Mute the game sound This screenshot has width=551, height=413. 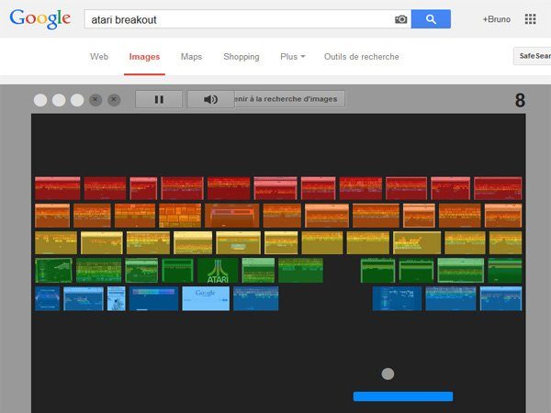point(210,99)
